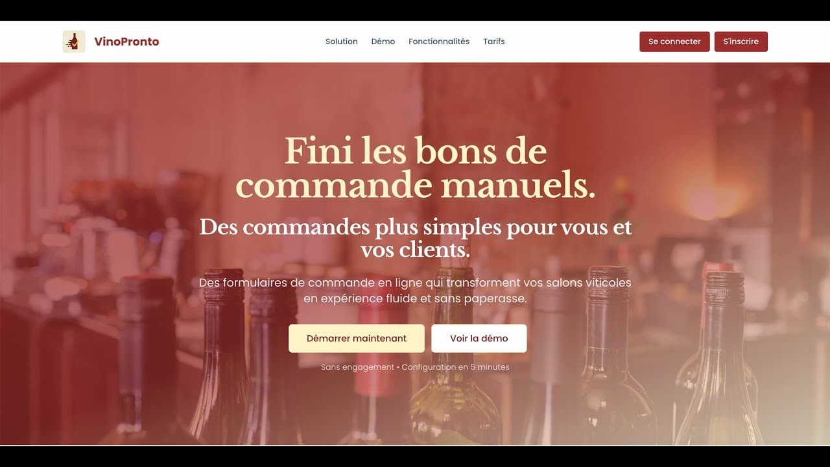Click the S'inscrire sign-up button

point(741,42)
